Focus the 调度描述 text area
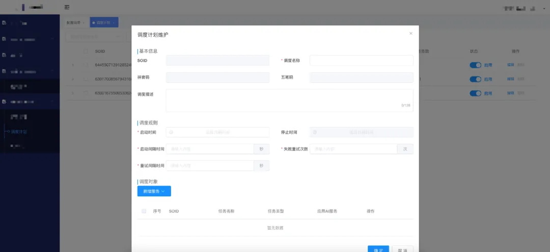Screen dimensions: 550x252 (x=289, y=100)
